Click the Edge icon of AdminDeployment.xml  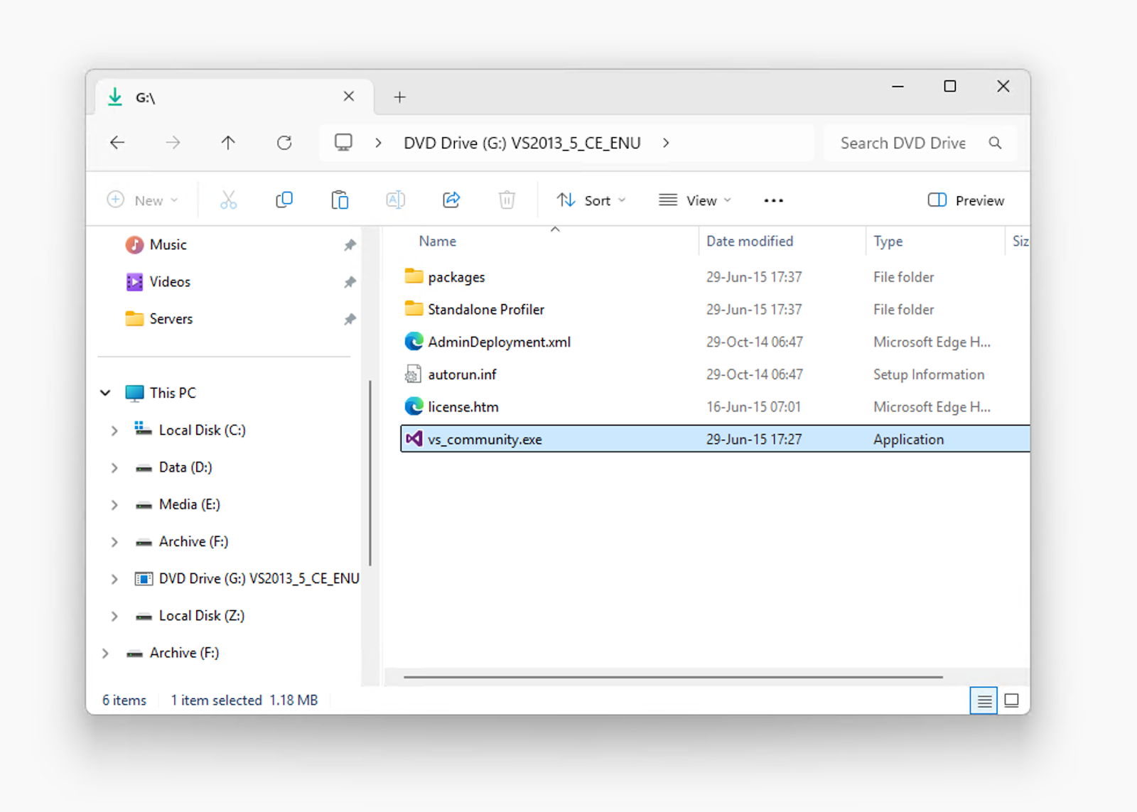(x=414, y=342)
